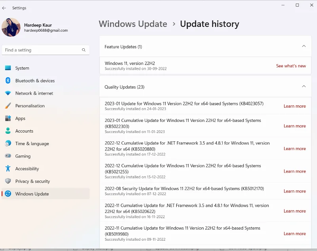Open Accessibility settings
The height and width of the screenshot is (251, 317).
pos(46,168)
